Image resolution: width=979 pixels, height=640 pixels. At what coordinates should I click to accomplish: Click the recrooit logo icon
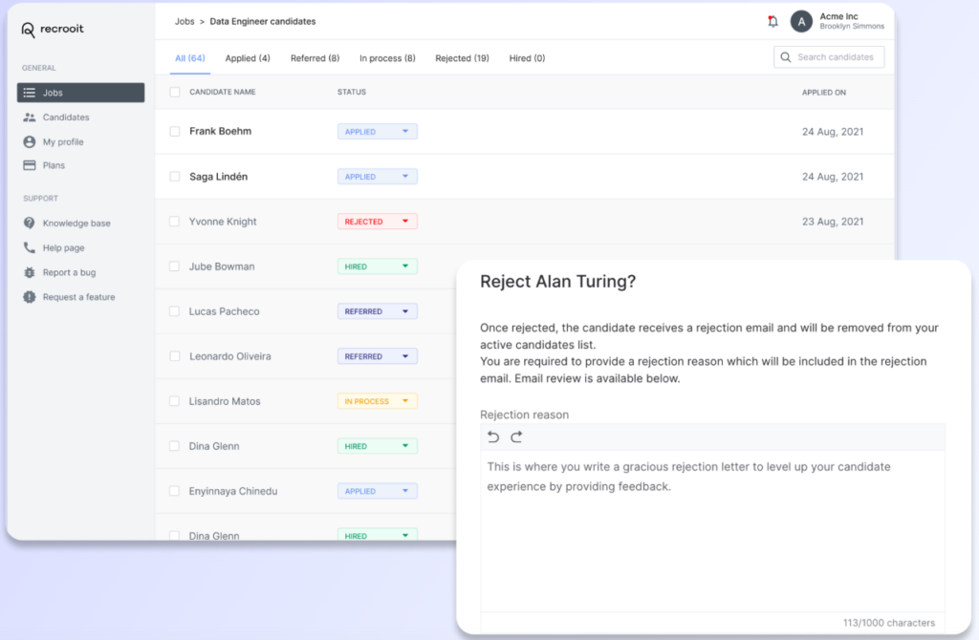coord(29,30)
